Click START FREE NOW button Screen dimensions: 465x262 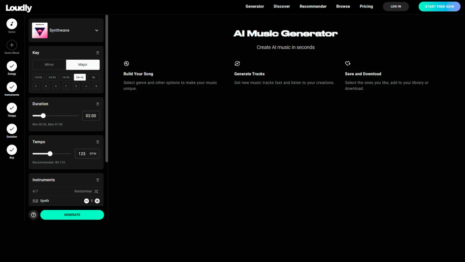[439, 6]
